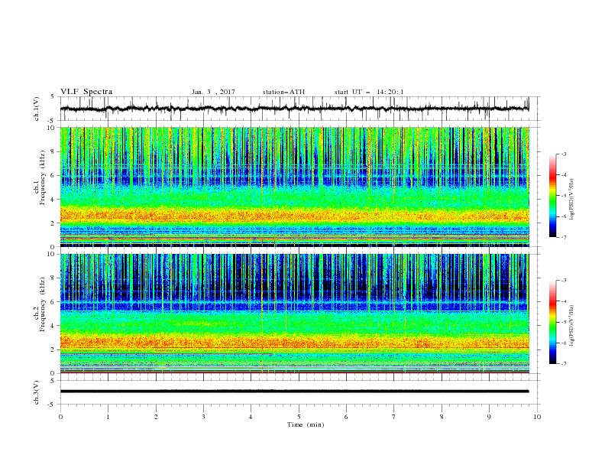Click the "3" minute time axis tick

click(x=203, y=417)
